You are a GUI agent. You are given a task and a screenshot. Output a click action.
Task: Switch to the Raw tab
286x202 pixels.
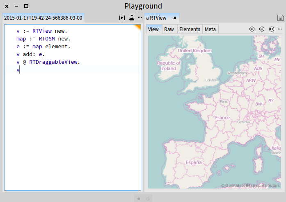(x=169, y=29)
